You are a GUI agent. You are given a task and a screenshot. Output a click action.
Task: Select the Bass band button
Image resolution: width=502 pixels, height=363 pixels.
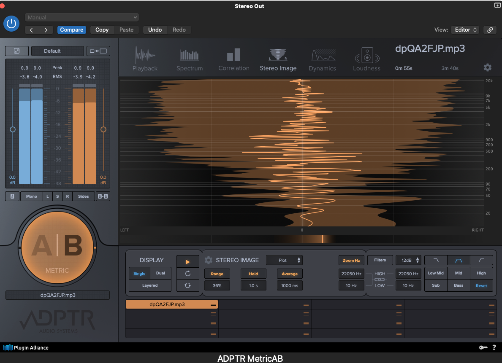(459, 285)
